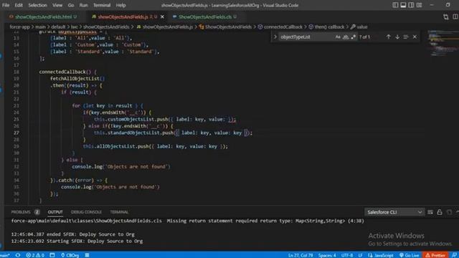Open Customize Layout icon
Screen dimensions: 459x258
(x=419, y=5)
